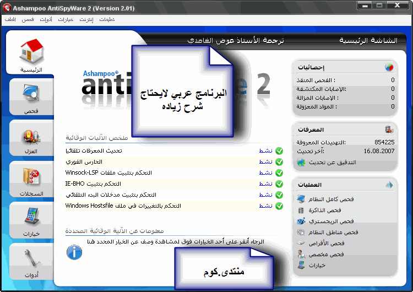Select التحكم بتثبيت مدخلات البدء التلقائي text

click(x=111, y=194)
